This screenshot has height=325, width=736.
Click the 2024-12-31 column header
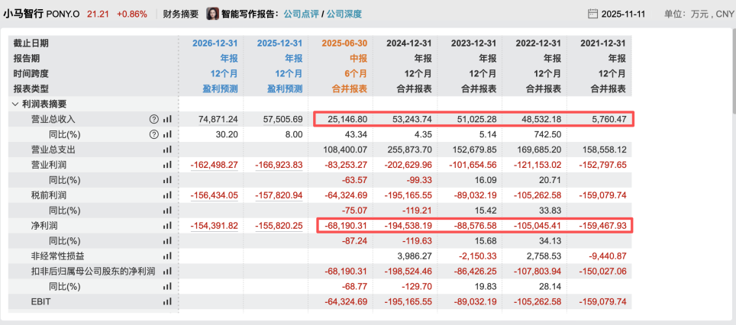point(408,43)
